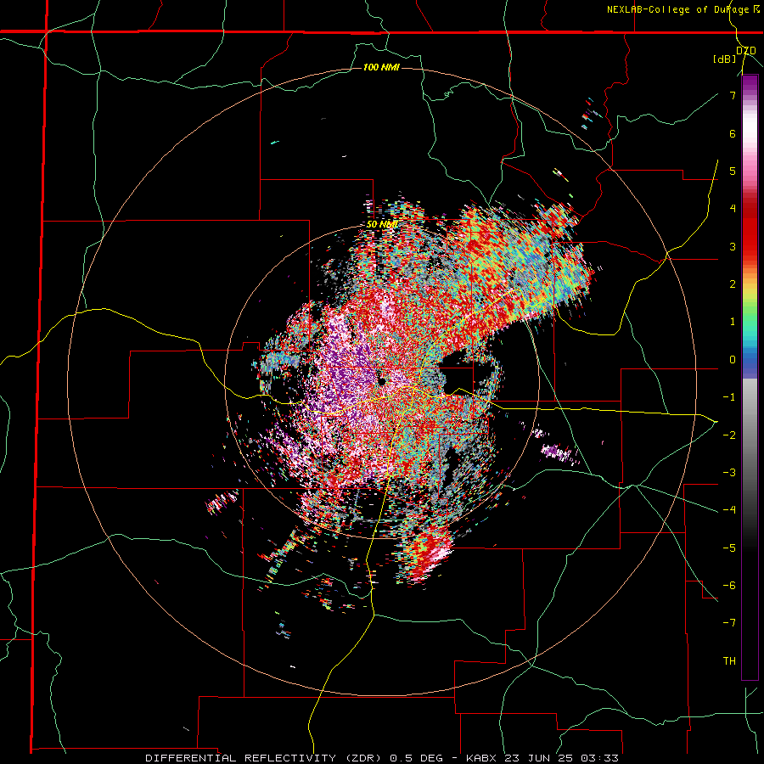Click the 23 JUN 25 03:33 timestamp
This screenshot has height=764, width=764.
(560, 758)
